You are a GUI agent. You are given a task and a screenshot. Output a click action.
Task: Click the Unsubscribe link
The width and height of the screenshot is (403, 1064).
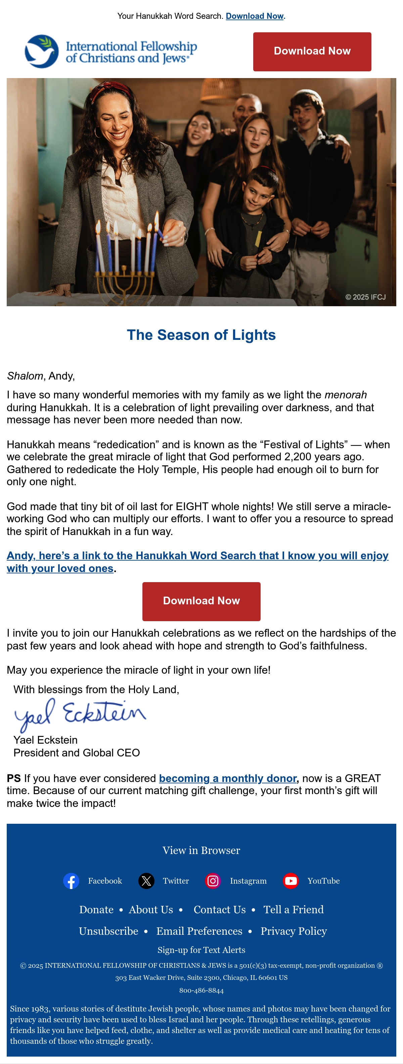[x=108, y=931]
